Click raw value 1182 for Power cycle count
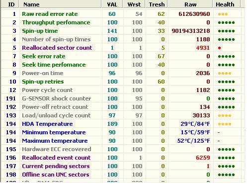This screenshot has height=184, width=247. pos(203,90)
